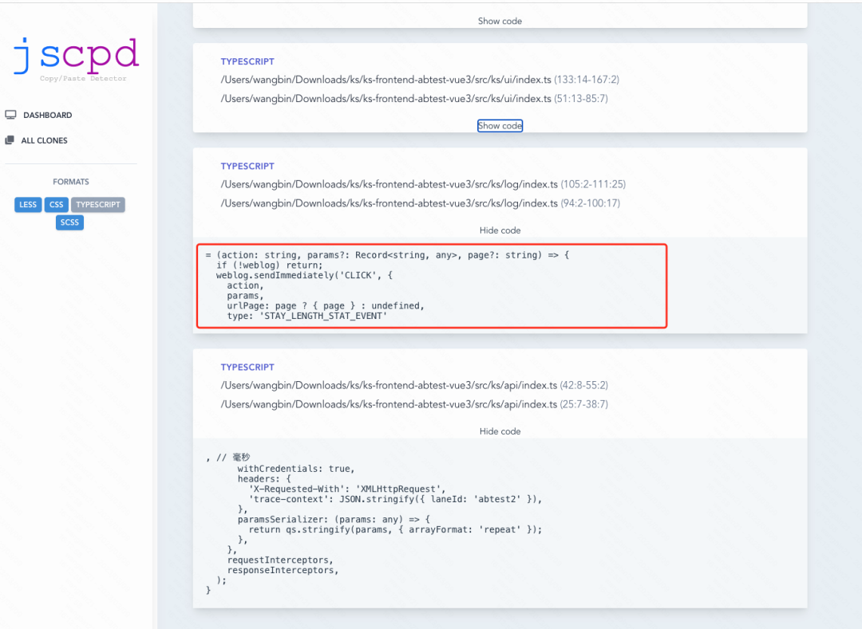Click TYPESCRIPT label of api/index.ts card
This screenshot has height=629, width=862.
pos(247,368)
